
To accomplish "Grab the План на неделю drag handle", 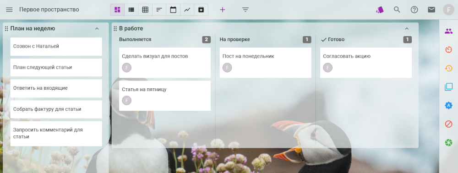I will point(6,28).
